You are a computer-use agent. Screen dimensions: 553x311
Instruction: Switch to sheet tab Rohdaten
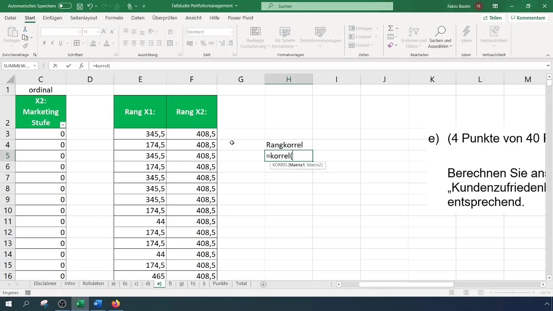(x=93, y=284)
